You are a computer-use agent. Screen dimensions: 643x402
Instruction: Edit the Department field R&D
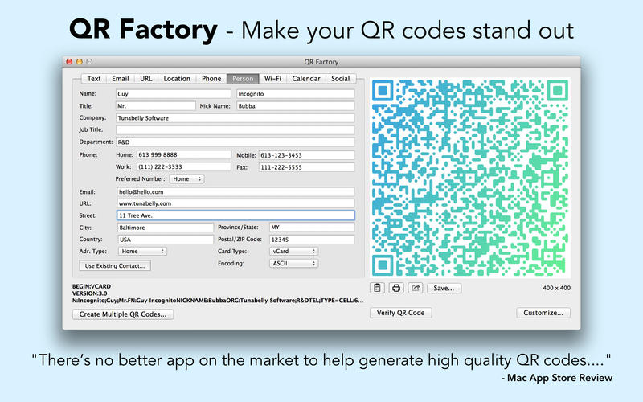(235, 142)
